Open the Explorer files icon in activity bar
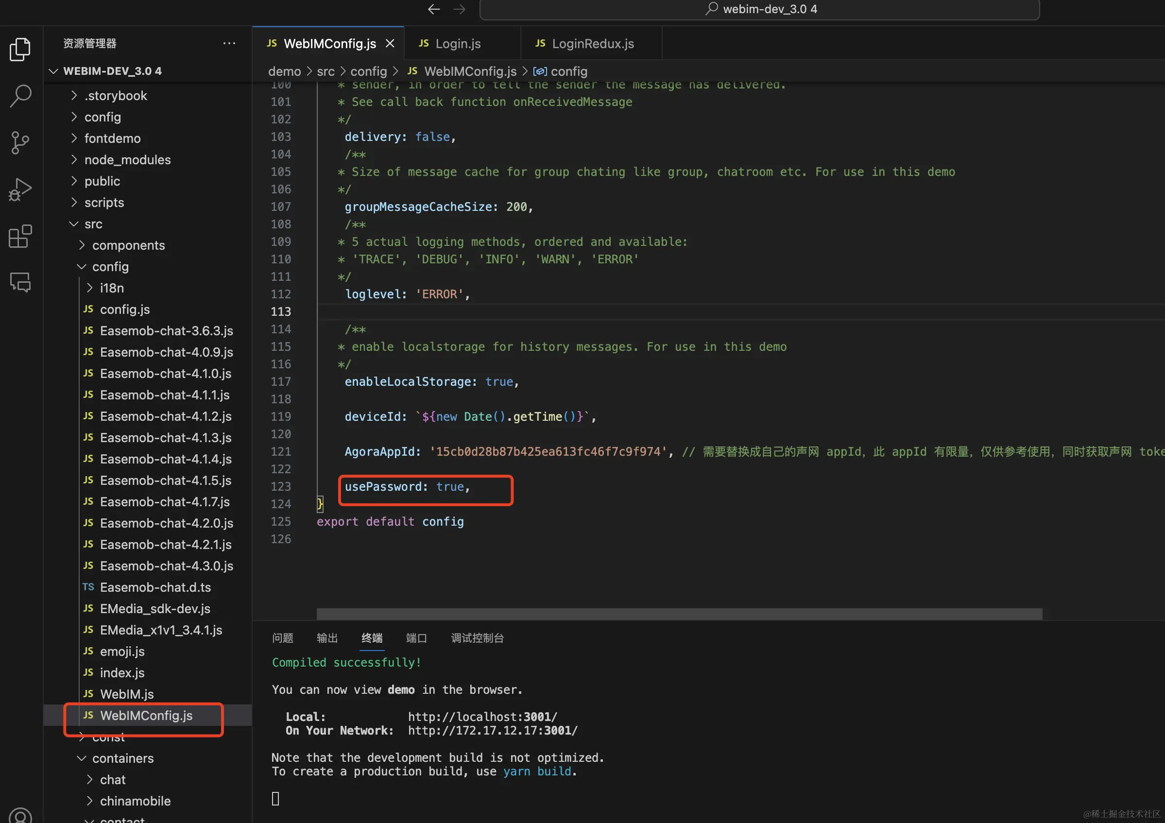Viewport: 1165px width, 823px height. [20, 49]
